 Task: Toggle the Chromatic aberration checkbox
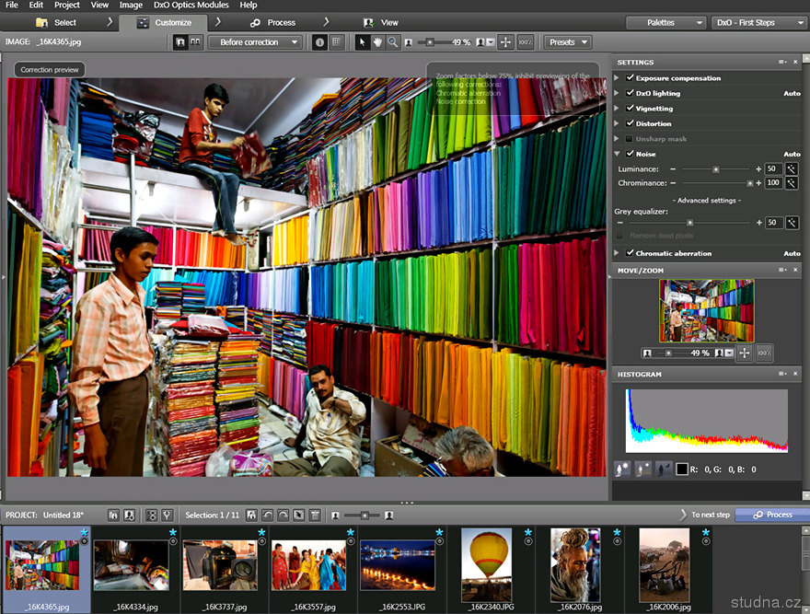tap(631, 253)
